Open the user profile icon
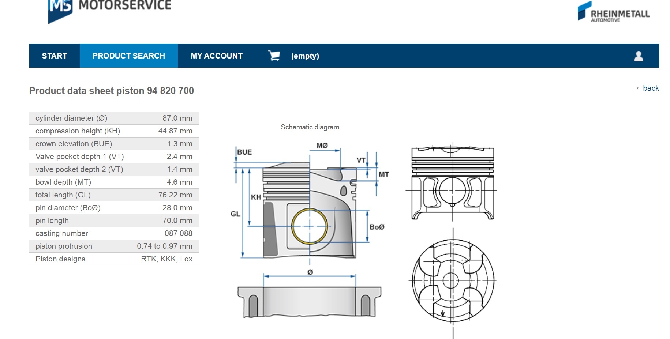 click(638, 56)
